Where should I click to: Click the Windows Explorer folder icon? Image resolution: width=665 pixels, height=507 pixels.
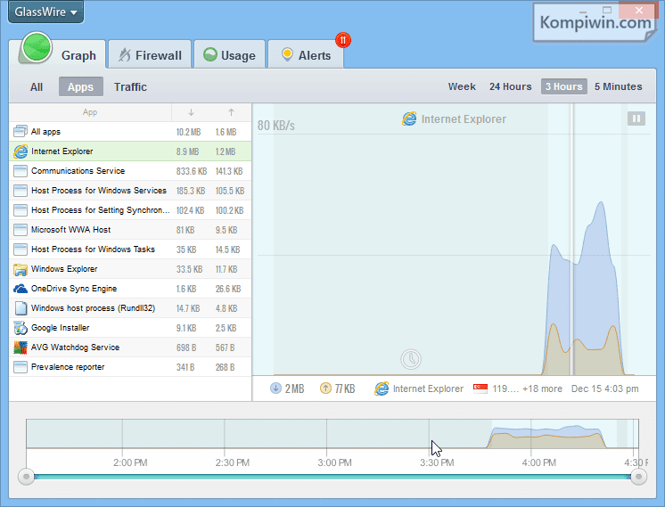click(21, 269)
